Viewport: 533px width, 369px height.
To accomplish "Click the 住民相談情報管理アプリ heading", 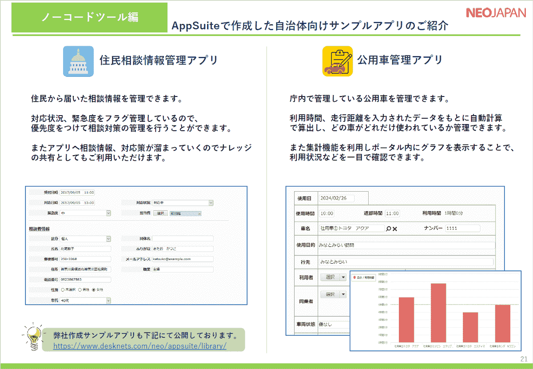I will click(159, 60).
